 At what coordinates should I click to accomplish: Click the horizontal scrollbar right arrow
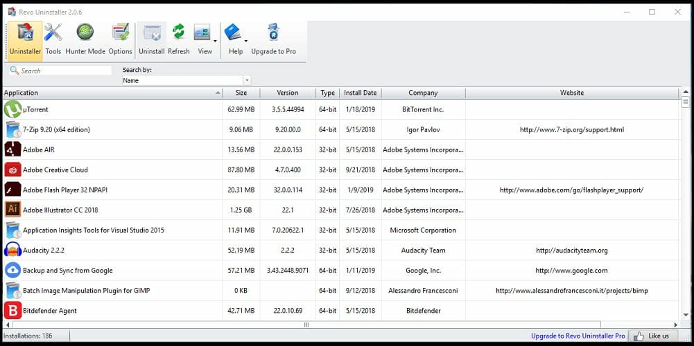click(675, 325)
